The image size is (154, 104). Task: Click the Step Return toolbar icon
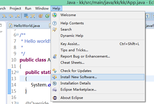pos(18,16)
